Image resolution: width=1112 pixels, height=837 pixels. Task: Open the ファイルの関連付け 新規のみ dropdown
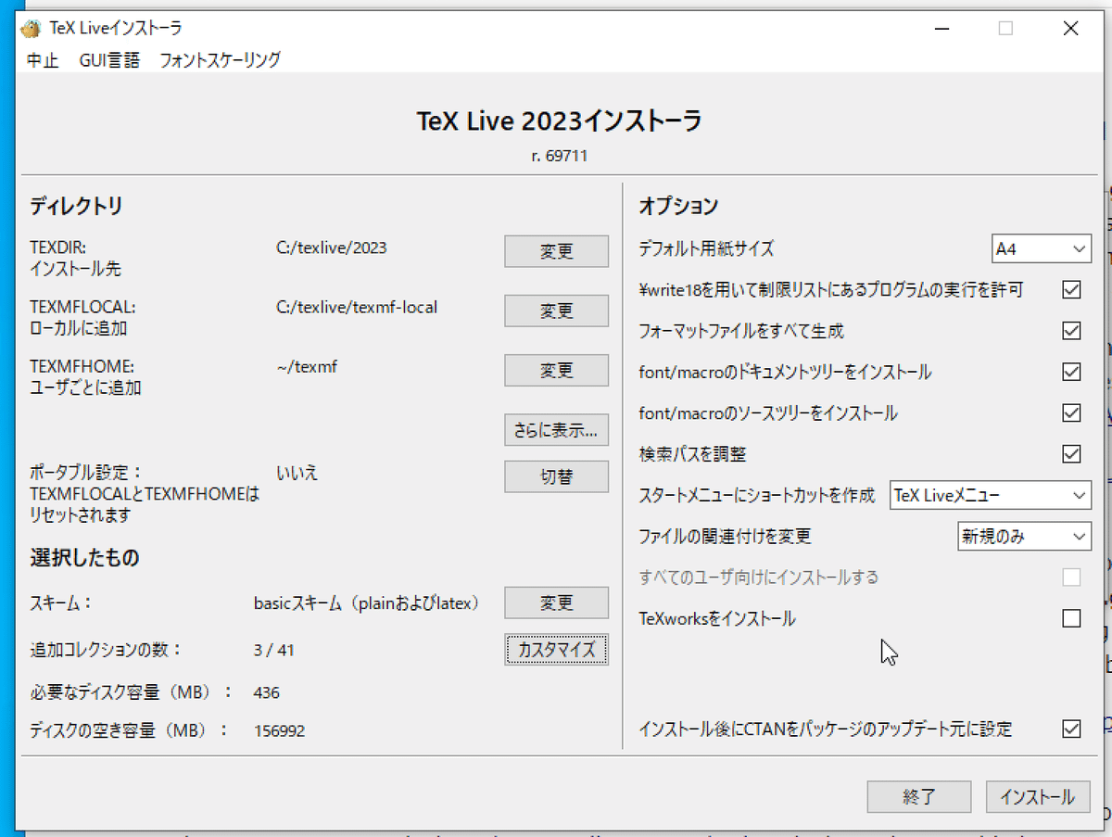pos(1024,536)
